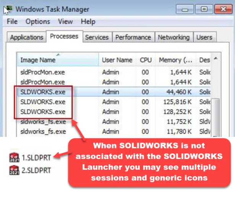Click the process list scroll up arrow

click(x=216, y=59)
